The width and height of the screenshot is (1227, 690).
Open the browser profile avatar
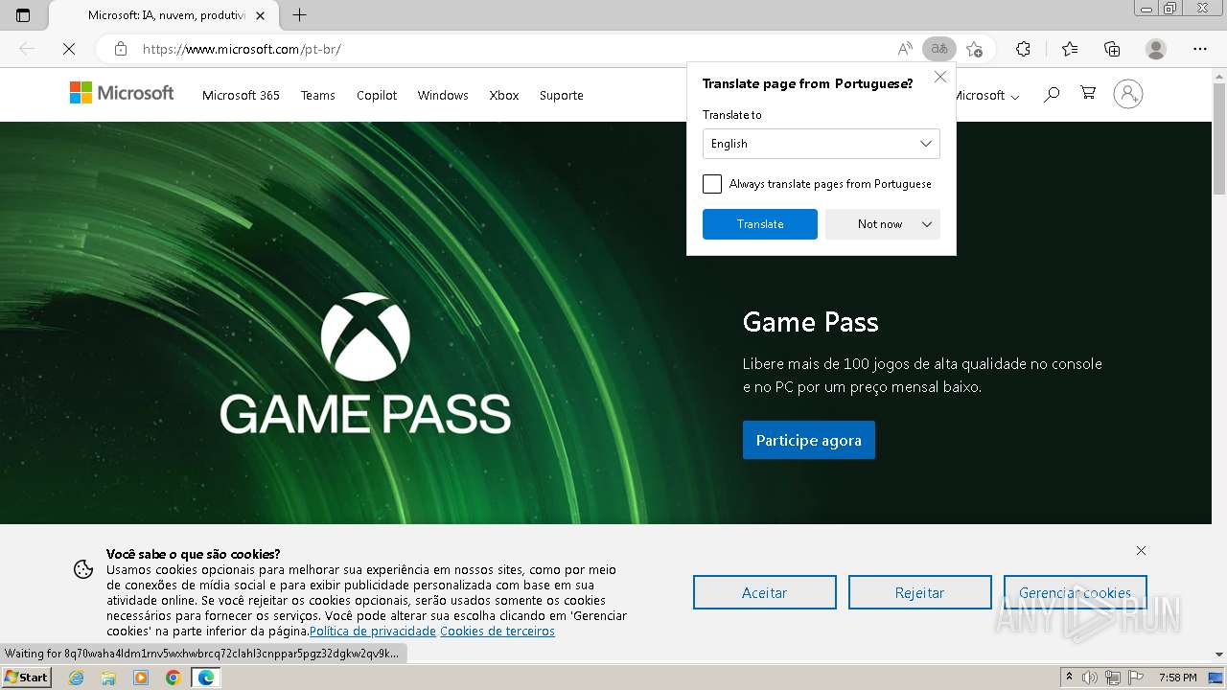pos(1156,49)
